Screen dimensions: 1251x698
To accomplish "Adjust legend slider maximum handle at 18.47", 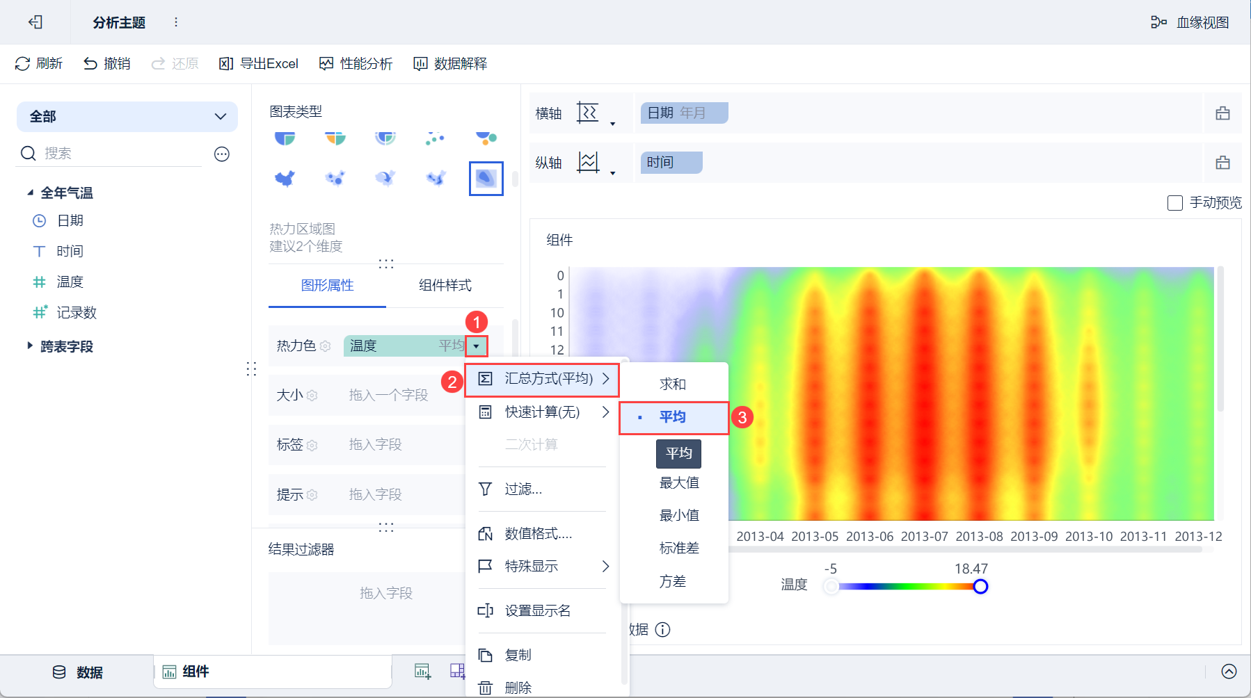I will pyautogui.click(x=980, y=587).
